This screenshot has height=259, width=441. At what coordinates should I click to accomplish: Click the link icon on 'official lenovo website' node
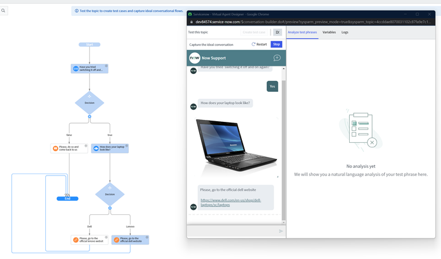tap(76, 240)
